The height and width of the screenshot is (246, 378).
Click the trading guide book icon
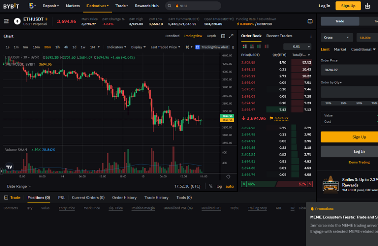point(310,21)
